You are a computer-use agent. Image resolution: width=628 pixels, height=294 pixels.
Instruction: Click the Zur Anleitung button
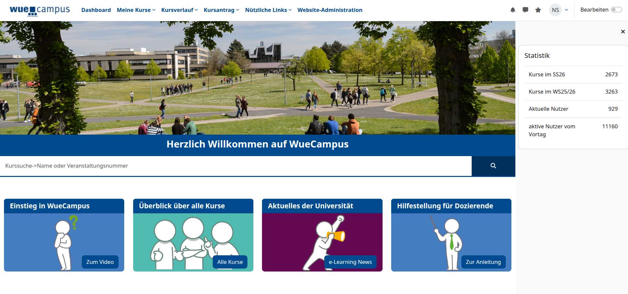[483, 262]
